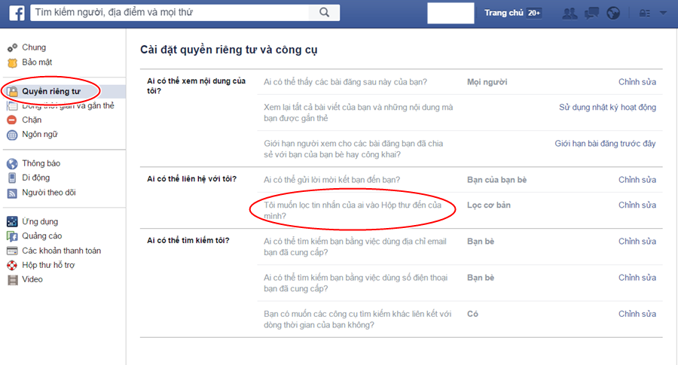Click the Mọi người value
Image resolution: width=678 pixels, height=365 pixels.
point(487,82)
